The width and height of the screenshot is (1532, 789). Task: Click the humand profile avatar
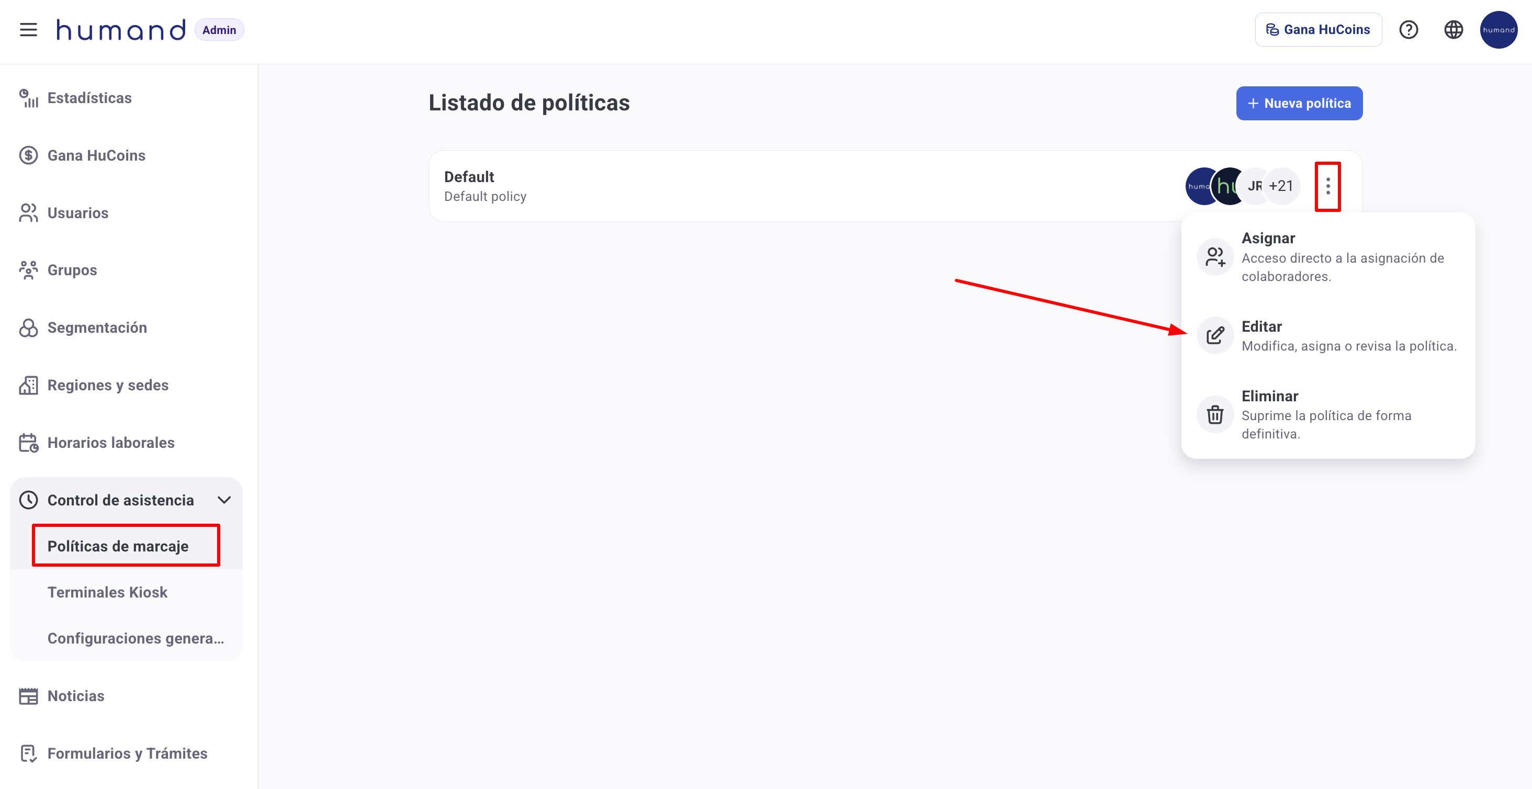pos(1498,30)
